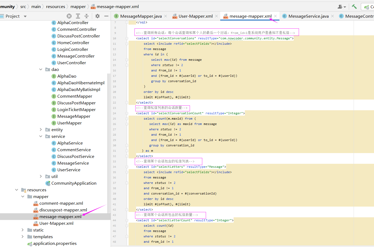Close the User-Mapper.xml tab
This screenshot has width=374, height=247.
coord(216,16)
